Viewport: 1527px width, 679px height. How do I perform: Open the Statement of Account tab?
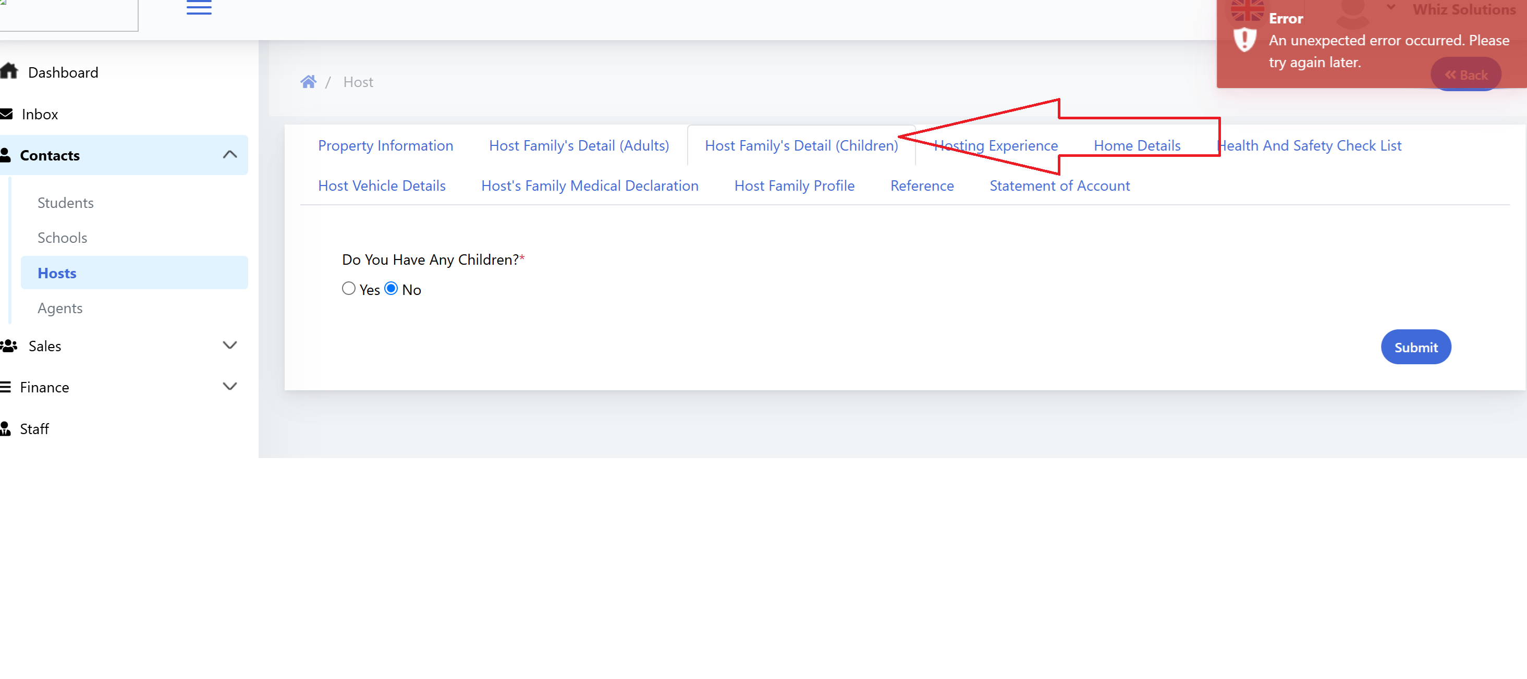click(1059, 186)
